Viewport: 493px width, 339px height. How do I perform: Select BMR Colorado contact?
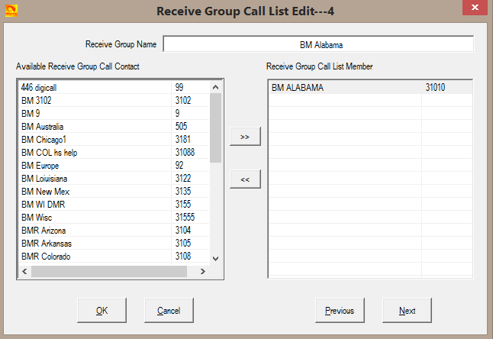click(46, 257)
